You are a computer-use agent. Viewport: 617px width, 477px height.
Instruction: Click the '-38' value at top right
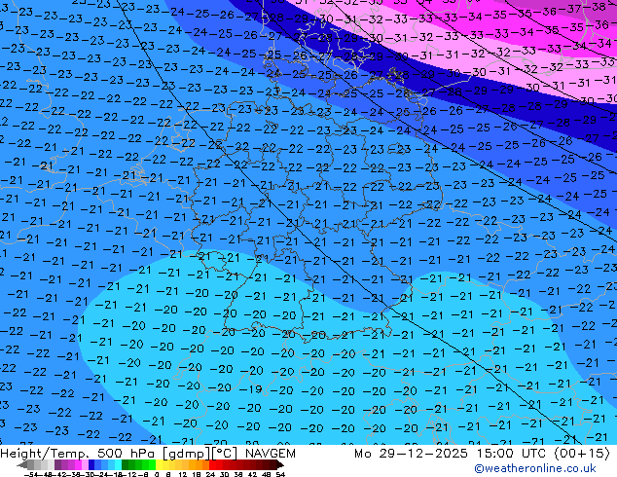[x=597, y=7]
